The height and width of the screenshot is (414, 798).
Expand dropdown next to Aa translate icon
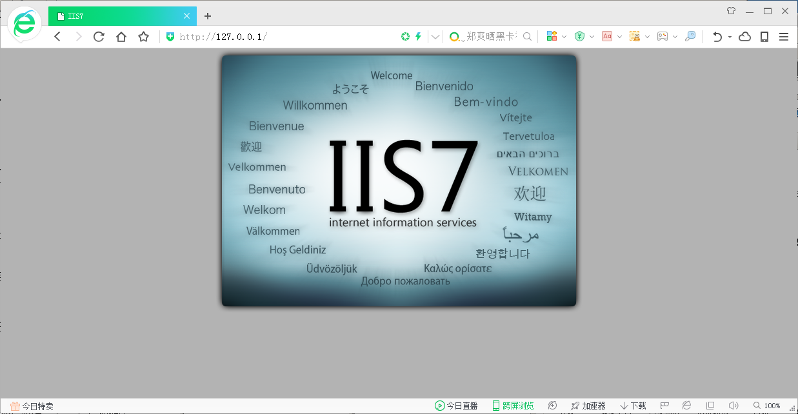coord(619,37)
